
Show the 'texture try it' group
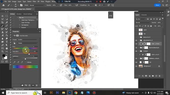coord(136,37)
